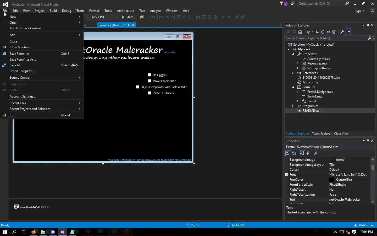Click Search Solution Explorer input field

click(x=326, y=38)
